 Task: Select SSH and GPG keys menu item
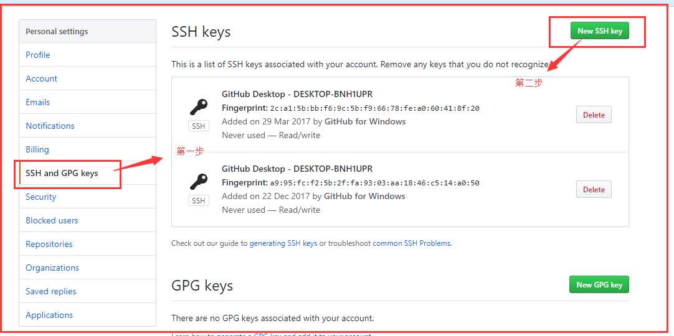62,173
